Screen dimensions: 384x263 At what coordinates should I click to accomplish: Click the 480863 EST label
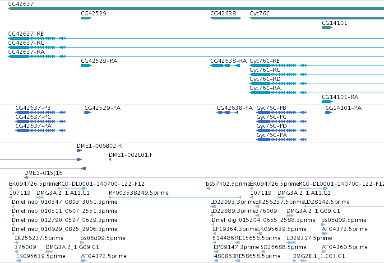224,256
